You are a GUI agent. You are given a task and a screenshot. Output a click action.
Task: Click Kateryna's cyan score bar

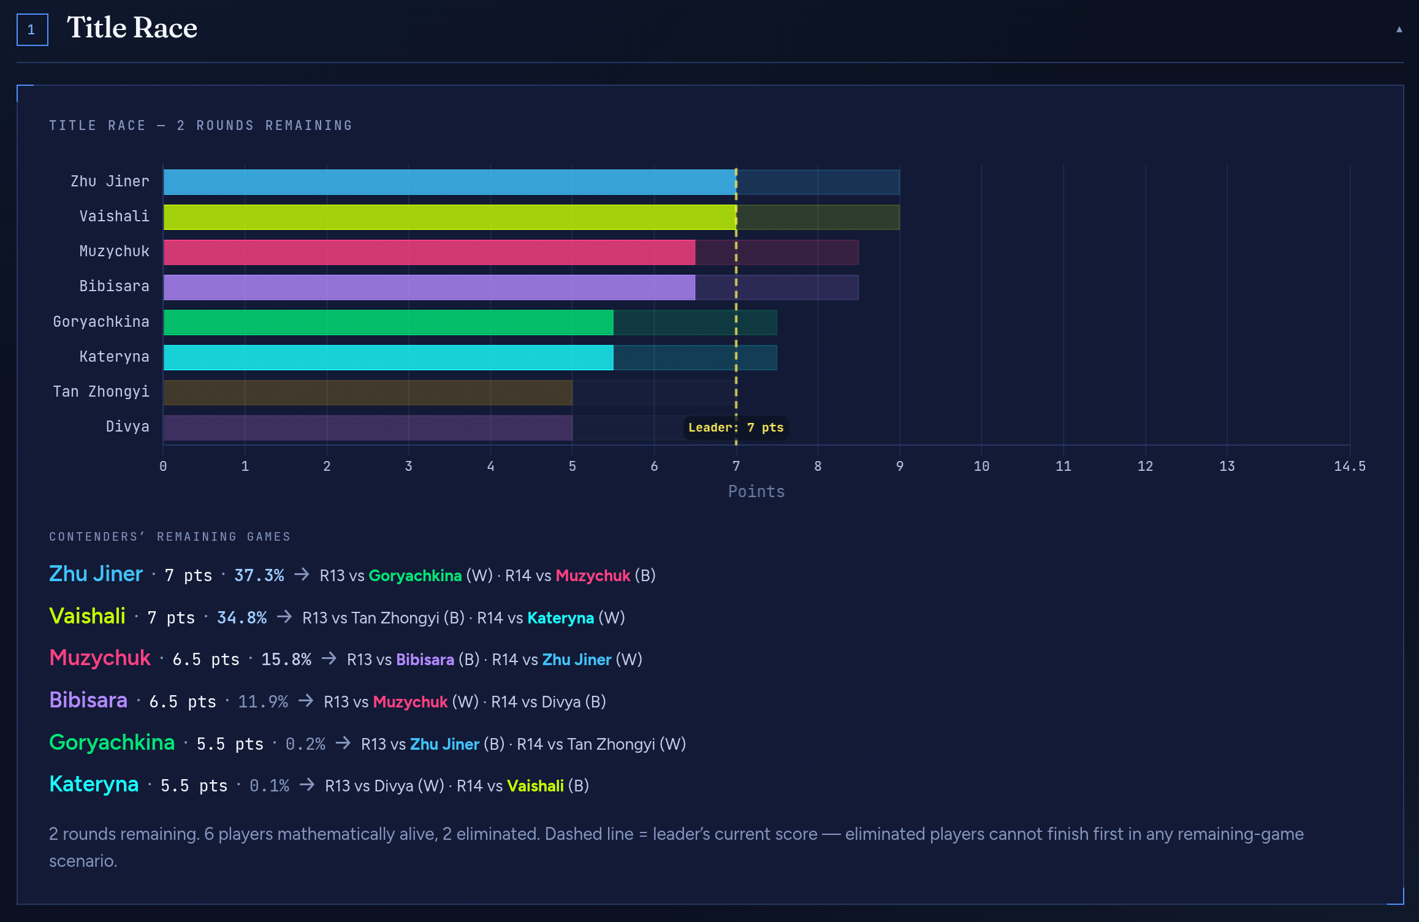point(388,357)
